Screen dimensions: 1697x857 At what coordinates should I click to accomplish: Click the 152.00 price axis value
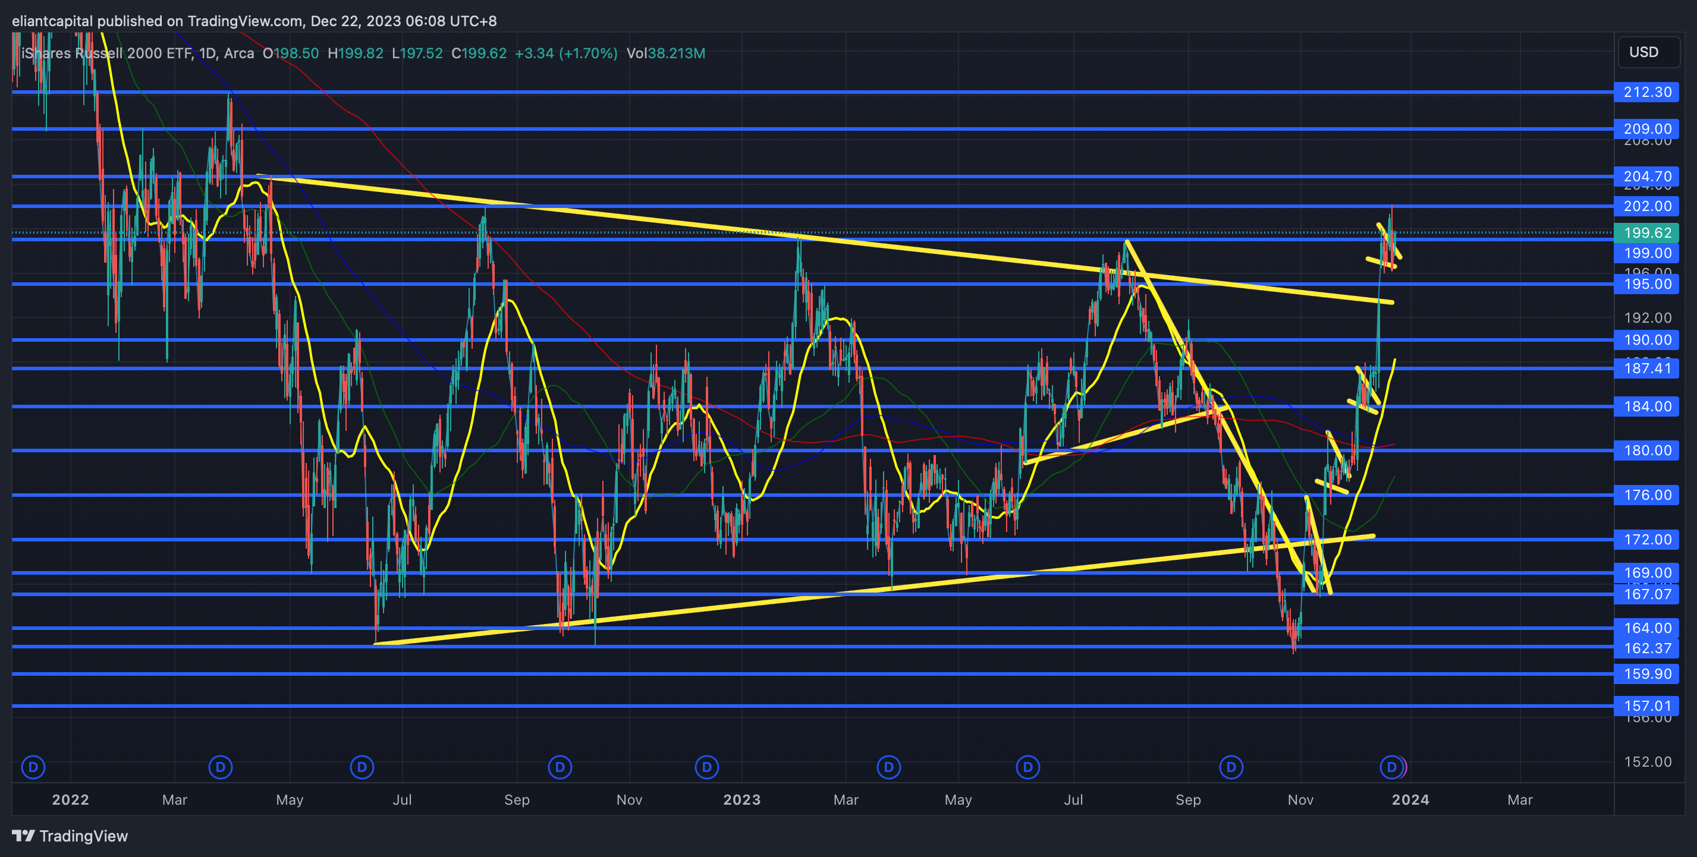(x=1648, y=761)
